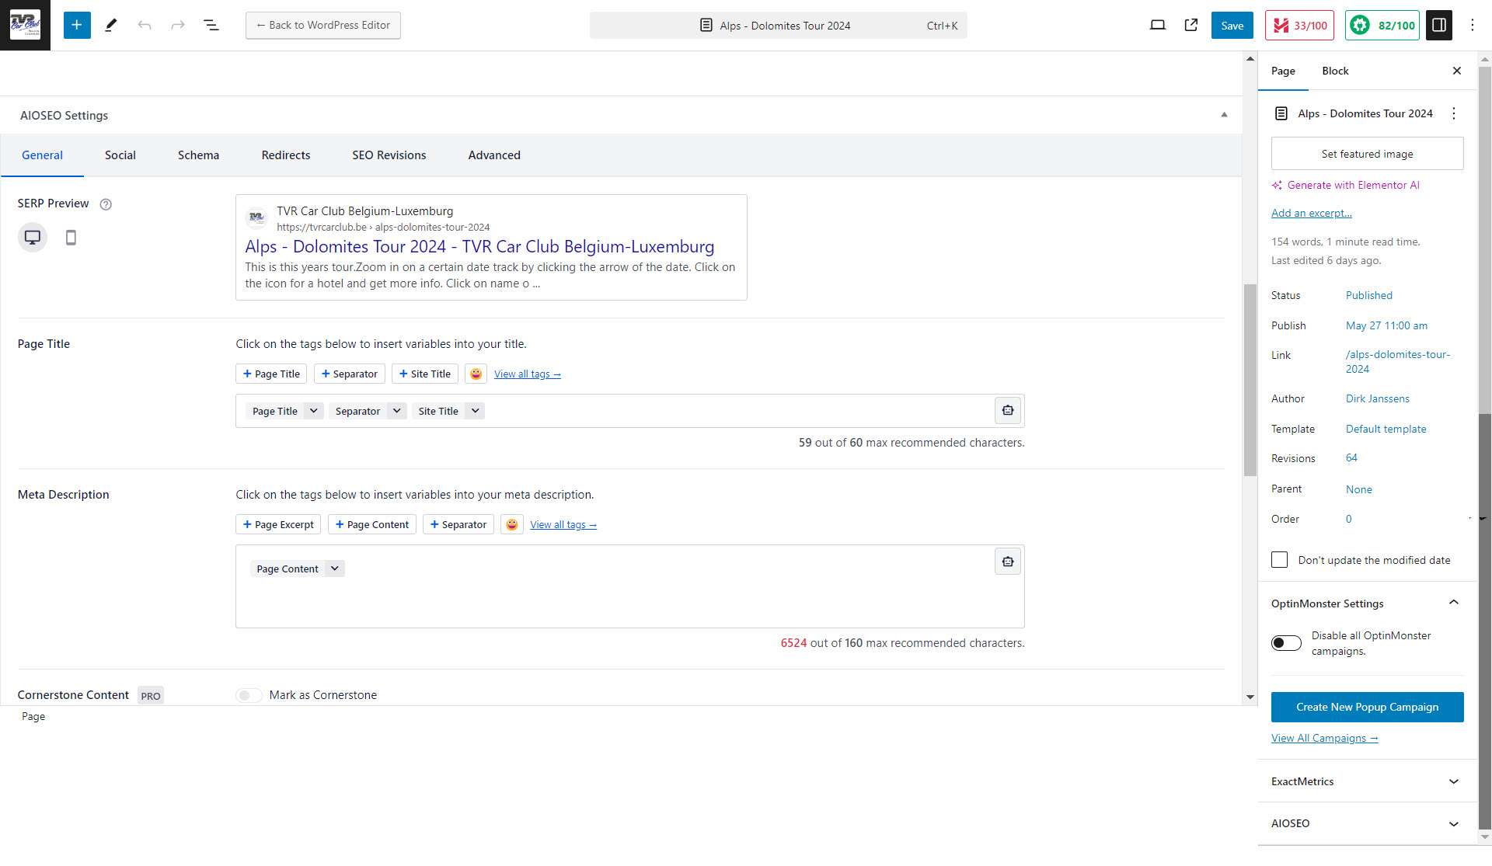
Task: Check Don't update the modified date
Action: [x=1279, y=560]
